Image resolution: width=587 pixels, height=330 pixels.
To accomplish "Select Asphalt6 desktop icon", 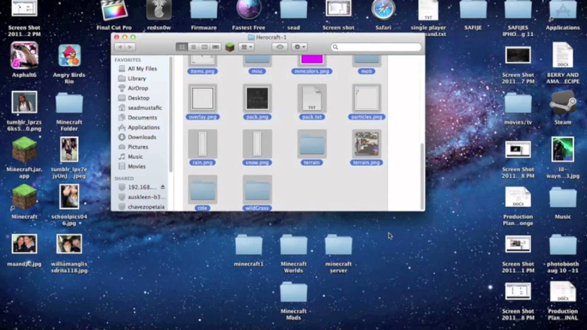I will (24, 55).
